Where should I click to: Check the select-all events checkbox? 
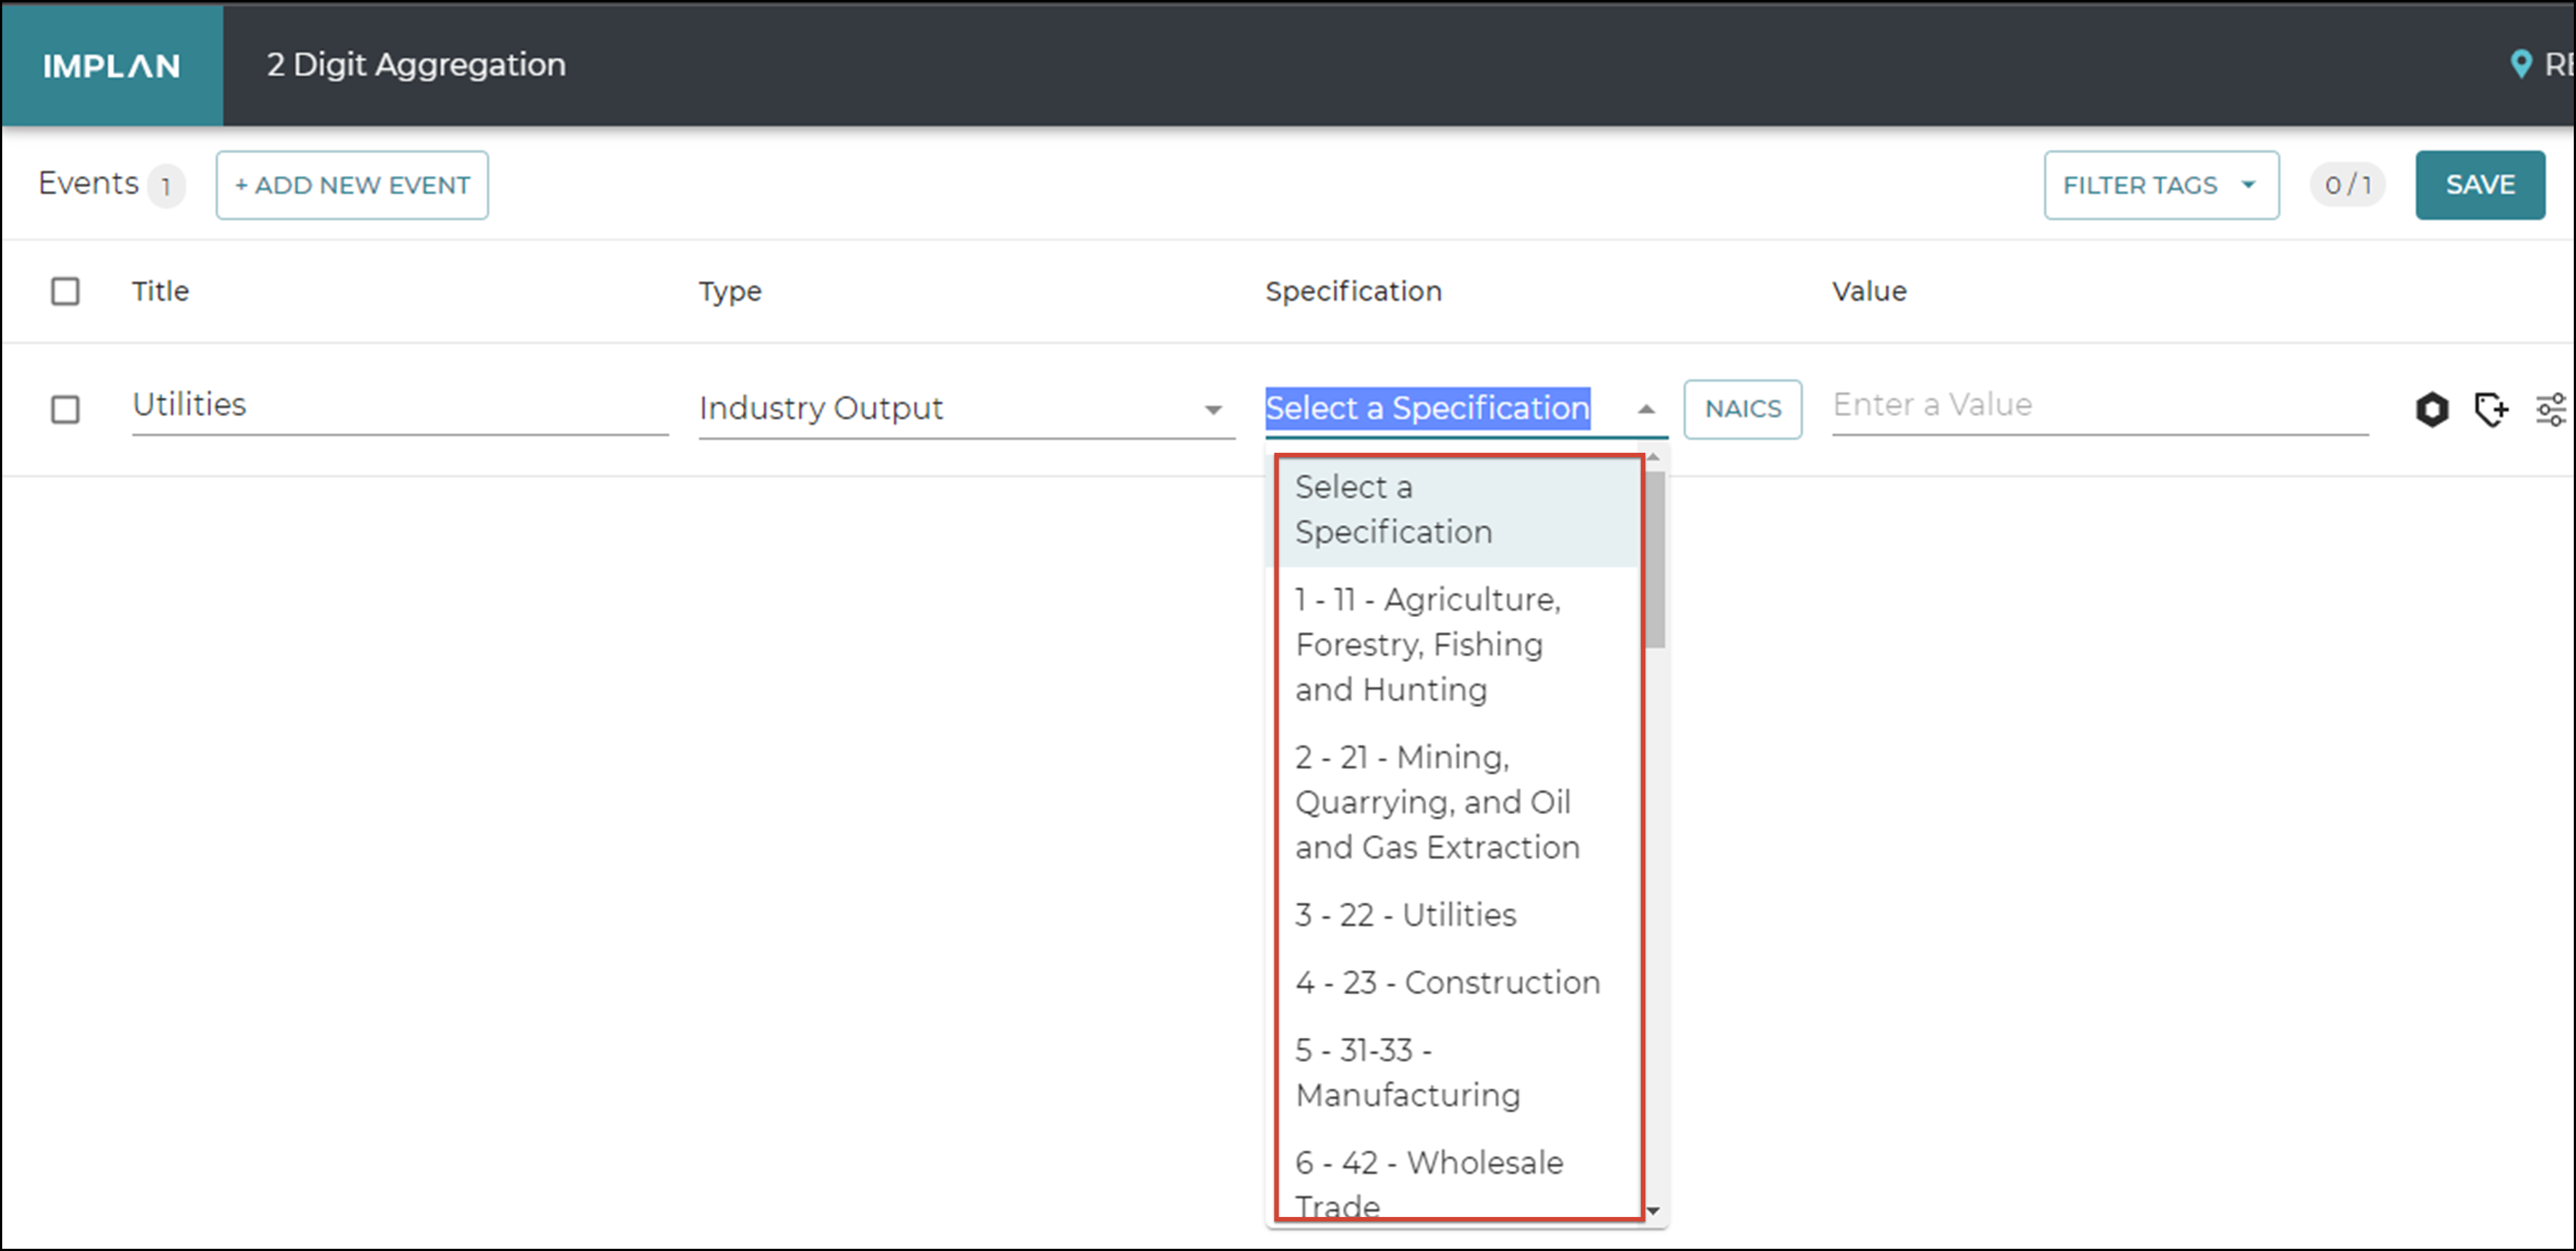pos(65,291)
